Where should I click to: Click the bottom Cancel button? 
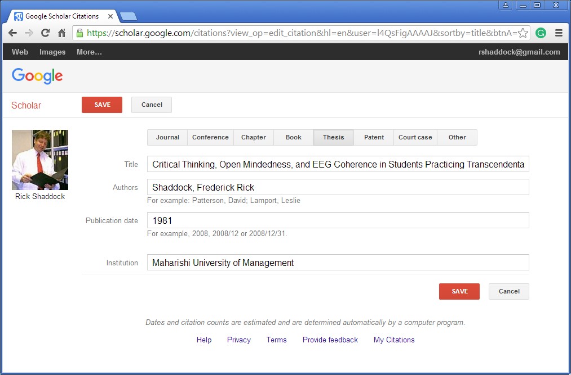509,291
